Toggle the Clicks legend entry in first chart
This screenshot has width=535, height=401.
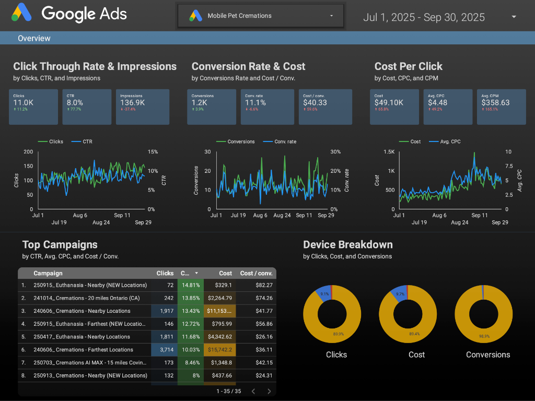(x=51, y=141)
